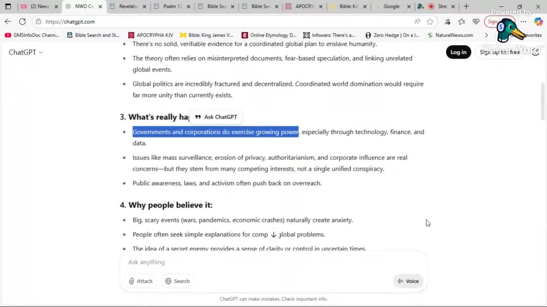Add this page to favorites with the star

point(430,21)
